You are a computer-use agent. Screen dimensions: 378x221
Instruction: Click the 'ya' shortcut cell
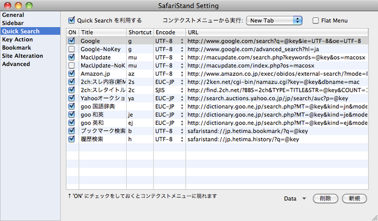pyautogui.click(x=140, y=99)
